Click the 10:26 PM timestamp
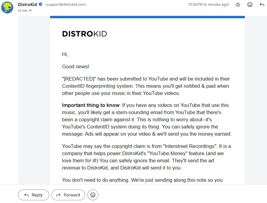The image size is (267, 203). pyautogui.click(x=209, y=4)
